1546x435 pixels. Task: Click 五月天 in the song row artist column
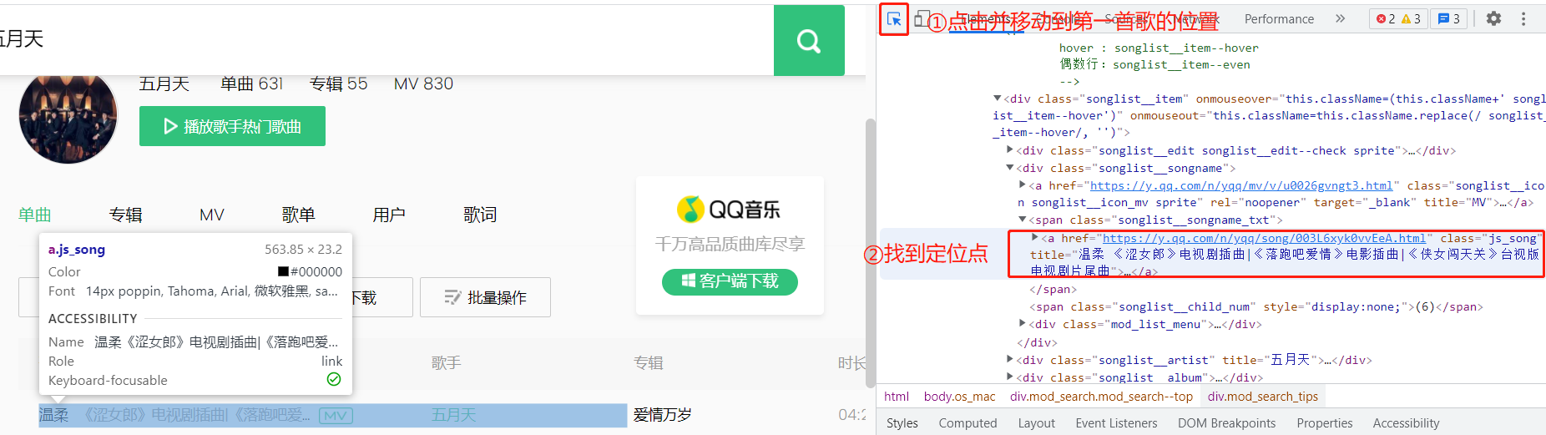[x=453, y=415]
